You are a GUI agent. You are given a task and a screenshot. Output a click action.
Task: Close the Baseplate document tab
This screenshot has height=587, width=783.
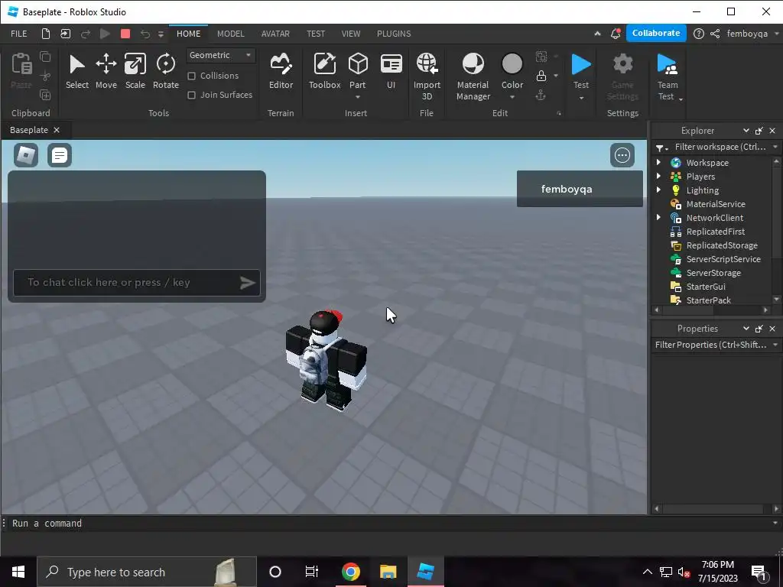(57, 130)
